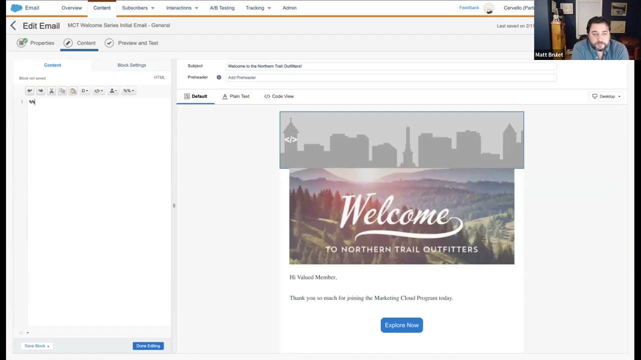Viewport: 641px width, 360px height.
Task: Switch to the Plain Text tab
Action: pyautogui.click(x=235, y=96)
